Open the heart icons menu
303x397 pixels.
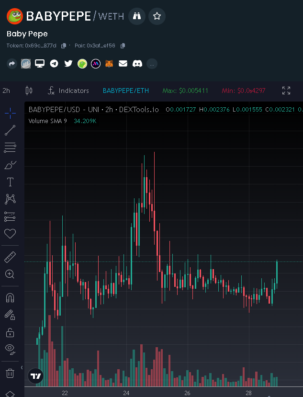coord(10,233)
